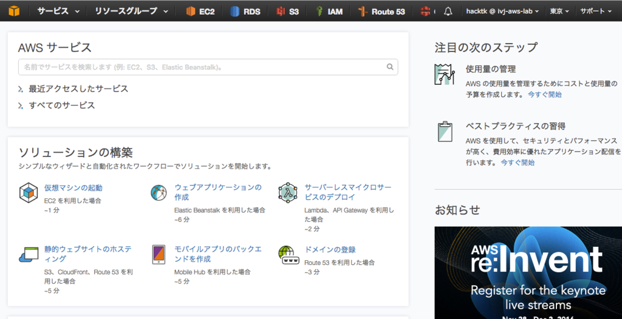Open the Route 53 shortcut in the top bar
This screenshot has width=622, height=319.
pyautogui.click(x=381, y=12)
